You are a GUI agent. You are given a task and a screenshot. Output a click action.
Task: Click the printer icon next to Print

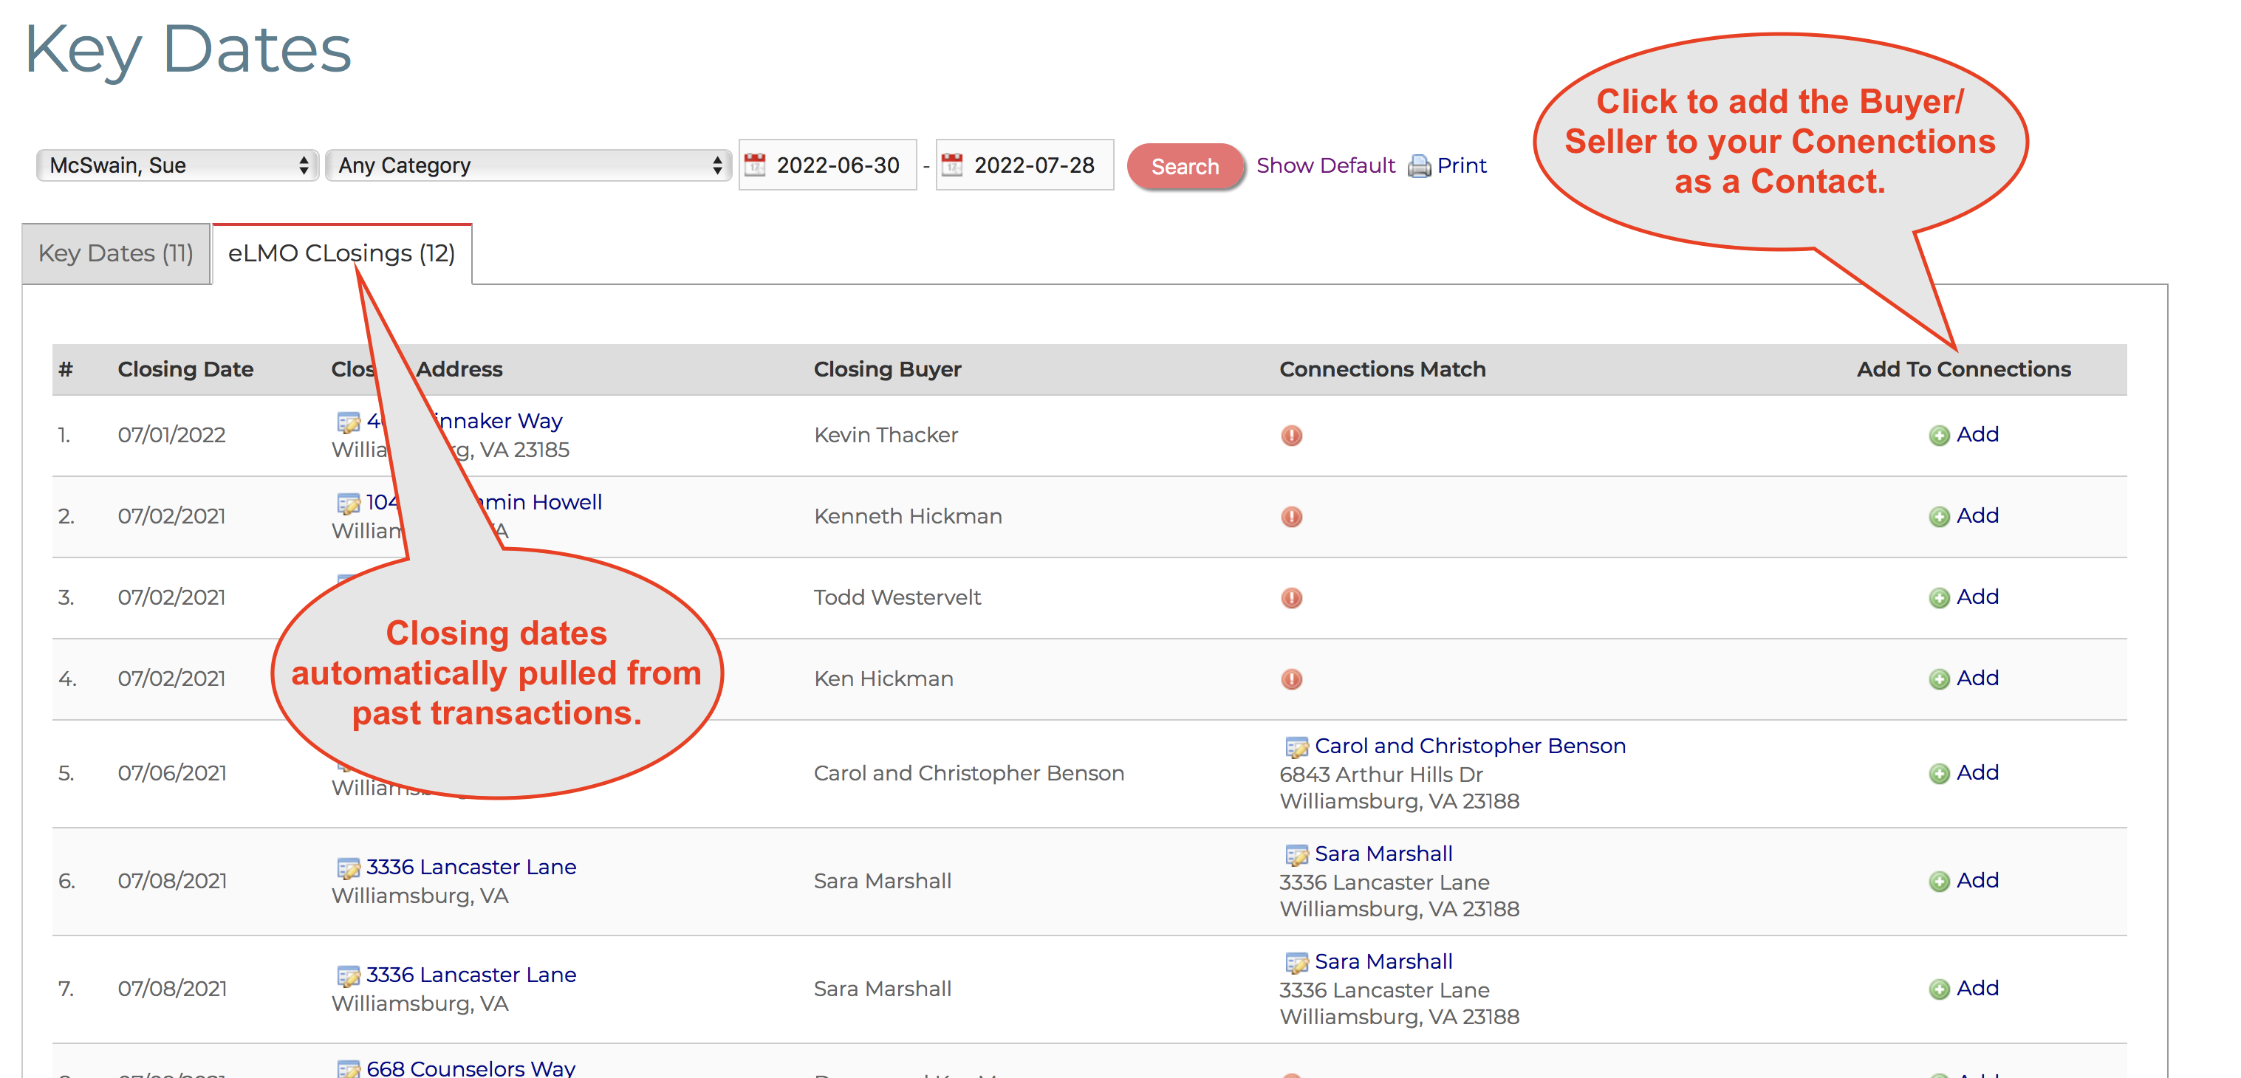click(x=1418, y=165)
